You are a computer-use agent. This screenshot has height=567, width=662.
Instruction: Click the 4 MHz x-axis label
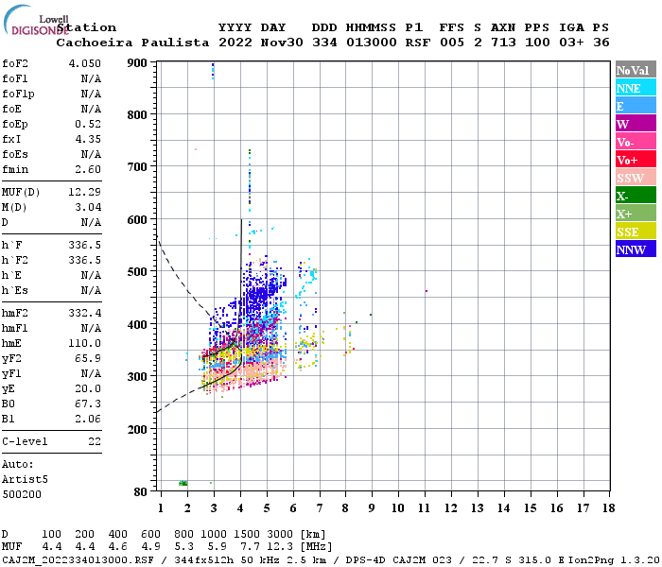240,508
